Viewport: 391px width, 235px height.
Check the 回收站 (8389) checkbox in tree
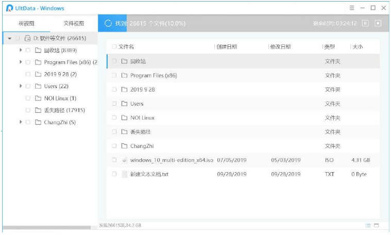click(x=28, y=51)
